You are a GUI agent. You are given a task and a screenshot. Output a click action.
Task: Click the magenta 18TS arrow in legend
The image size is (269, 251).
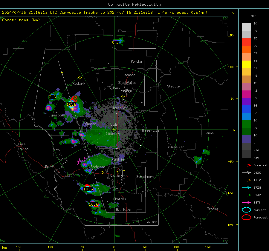point(246,203)
